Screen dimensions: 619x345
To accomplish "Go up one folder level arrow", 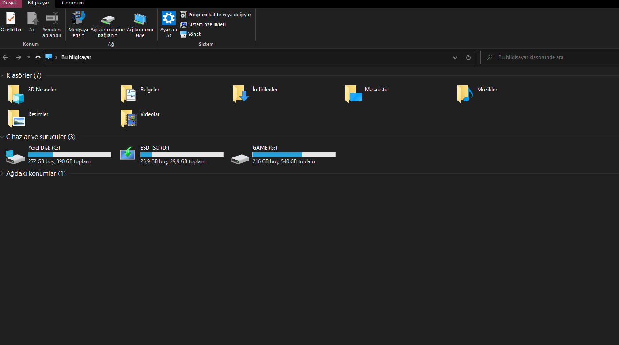I will [38, 57].
